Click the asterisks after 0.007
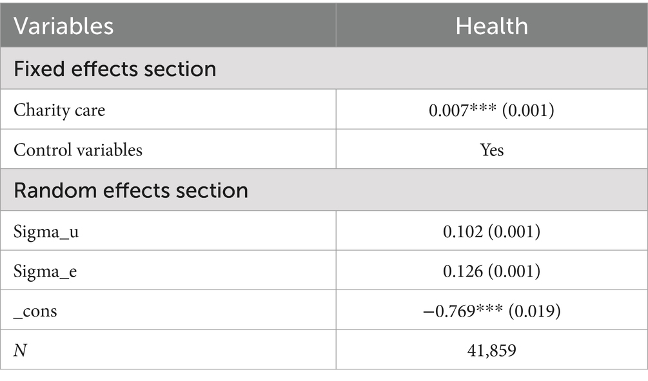Image resolution: width=648 pixels, height=381 pixels. (x=483, y=108)
